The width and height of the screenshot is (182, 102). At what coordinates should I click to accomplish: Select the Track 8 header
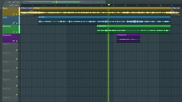(10, 74)
